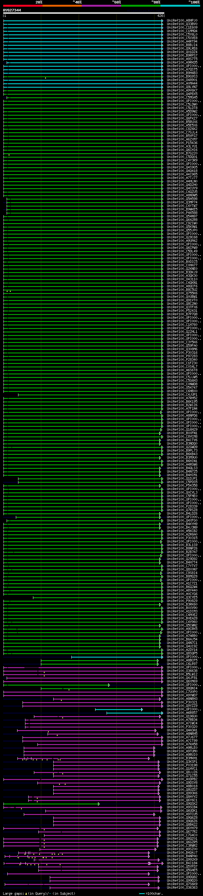Select label UniRef100_P52431

(182, 311)
